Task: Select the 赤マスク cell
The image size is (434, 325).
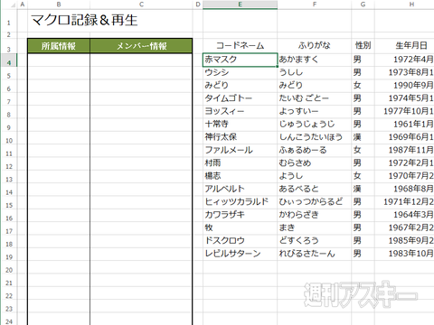Action: tap(240, 60)
